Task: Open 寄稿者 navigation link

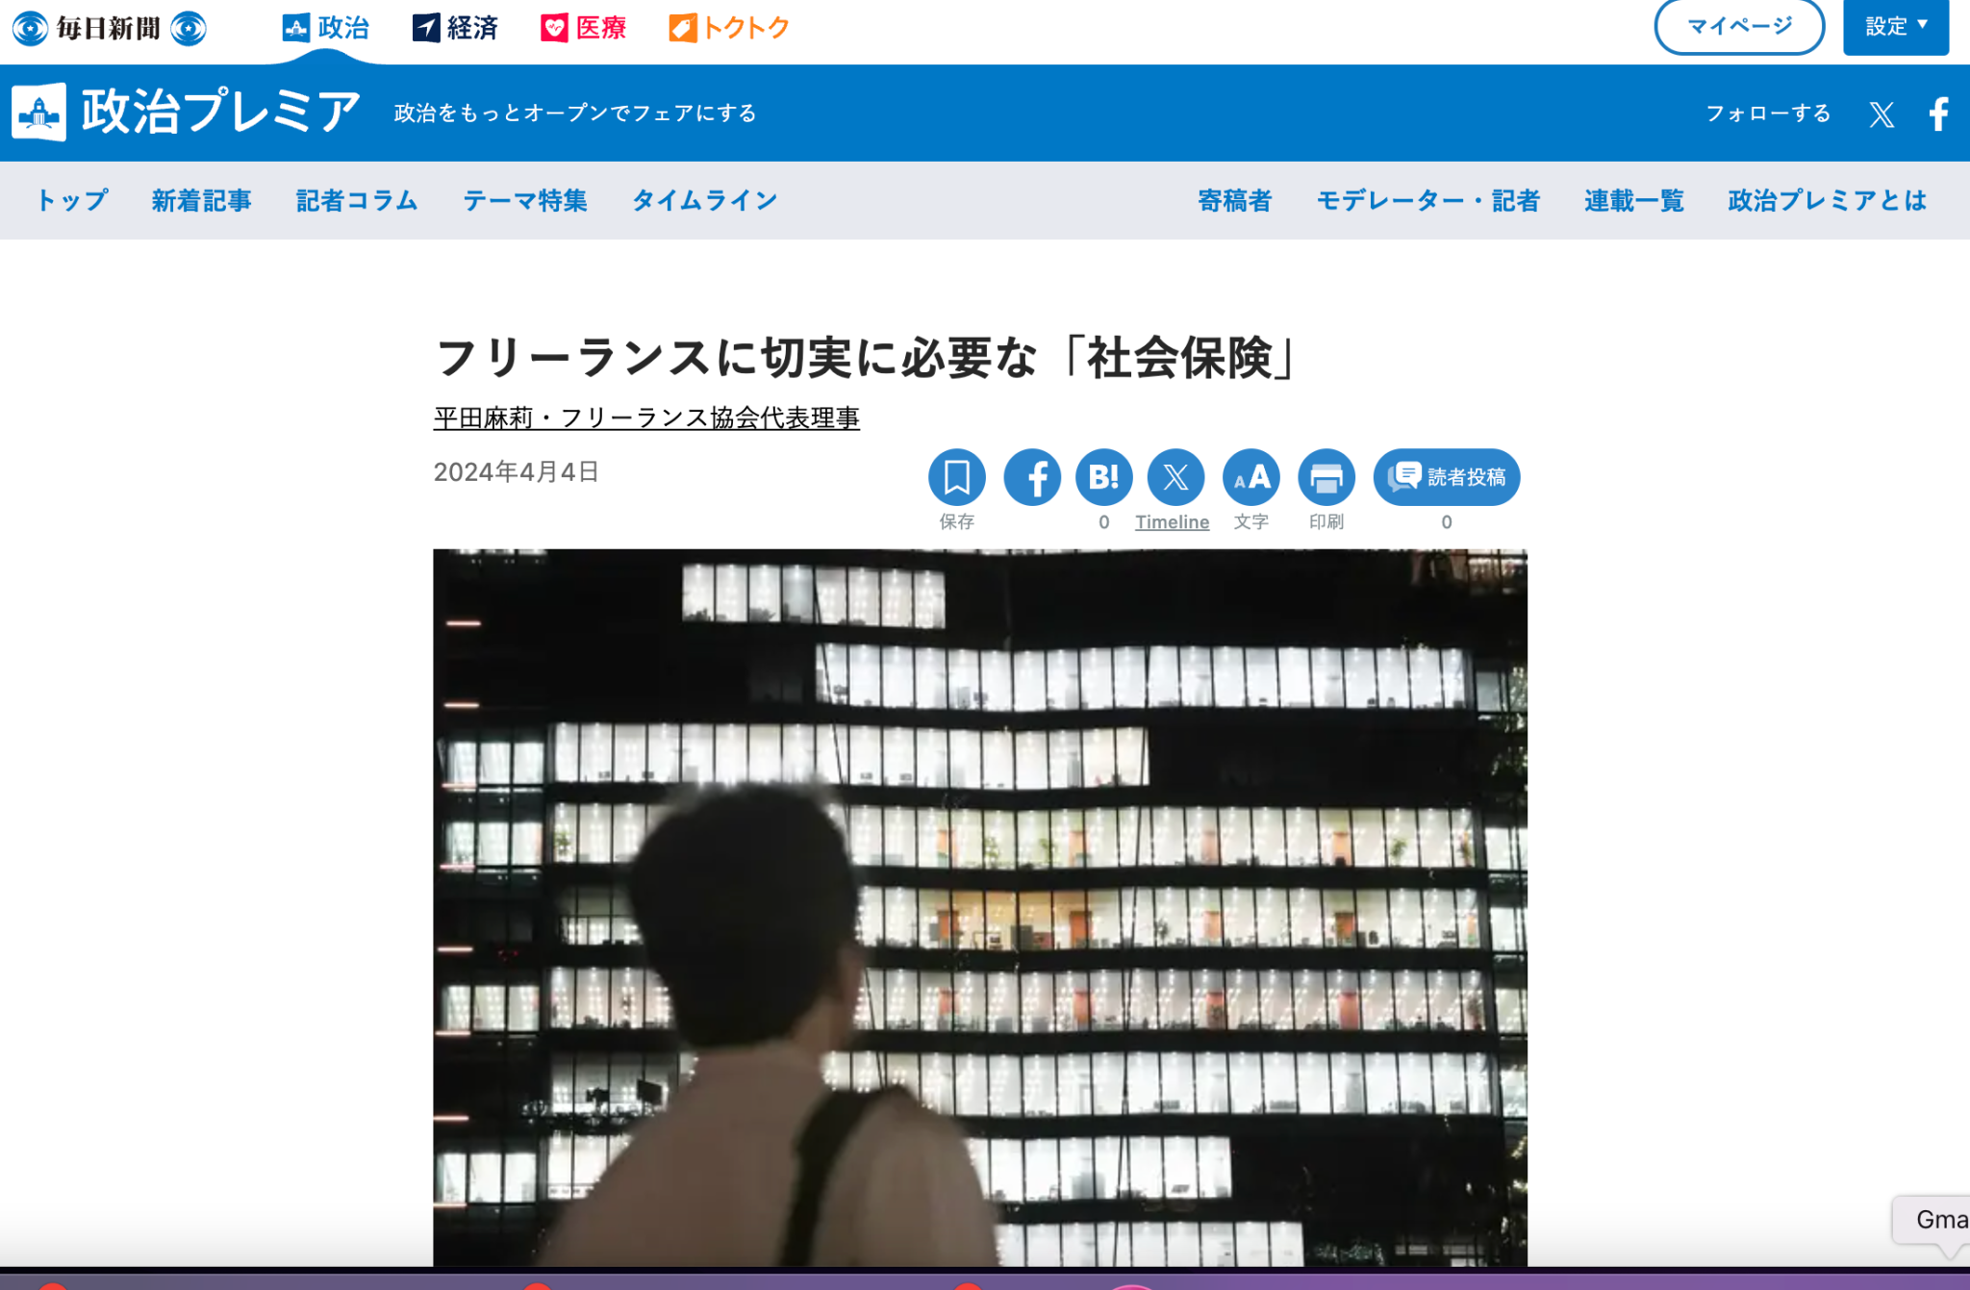Action: point(1235,200)
